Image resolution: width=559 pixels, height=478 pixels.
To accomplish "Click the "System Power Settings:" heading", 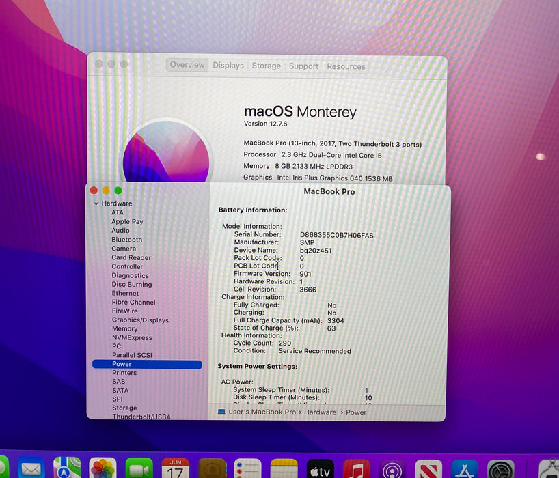I will [x=257, y=366].
